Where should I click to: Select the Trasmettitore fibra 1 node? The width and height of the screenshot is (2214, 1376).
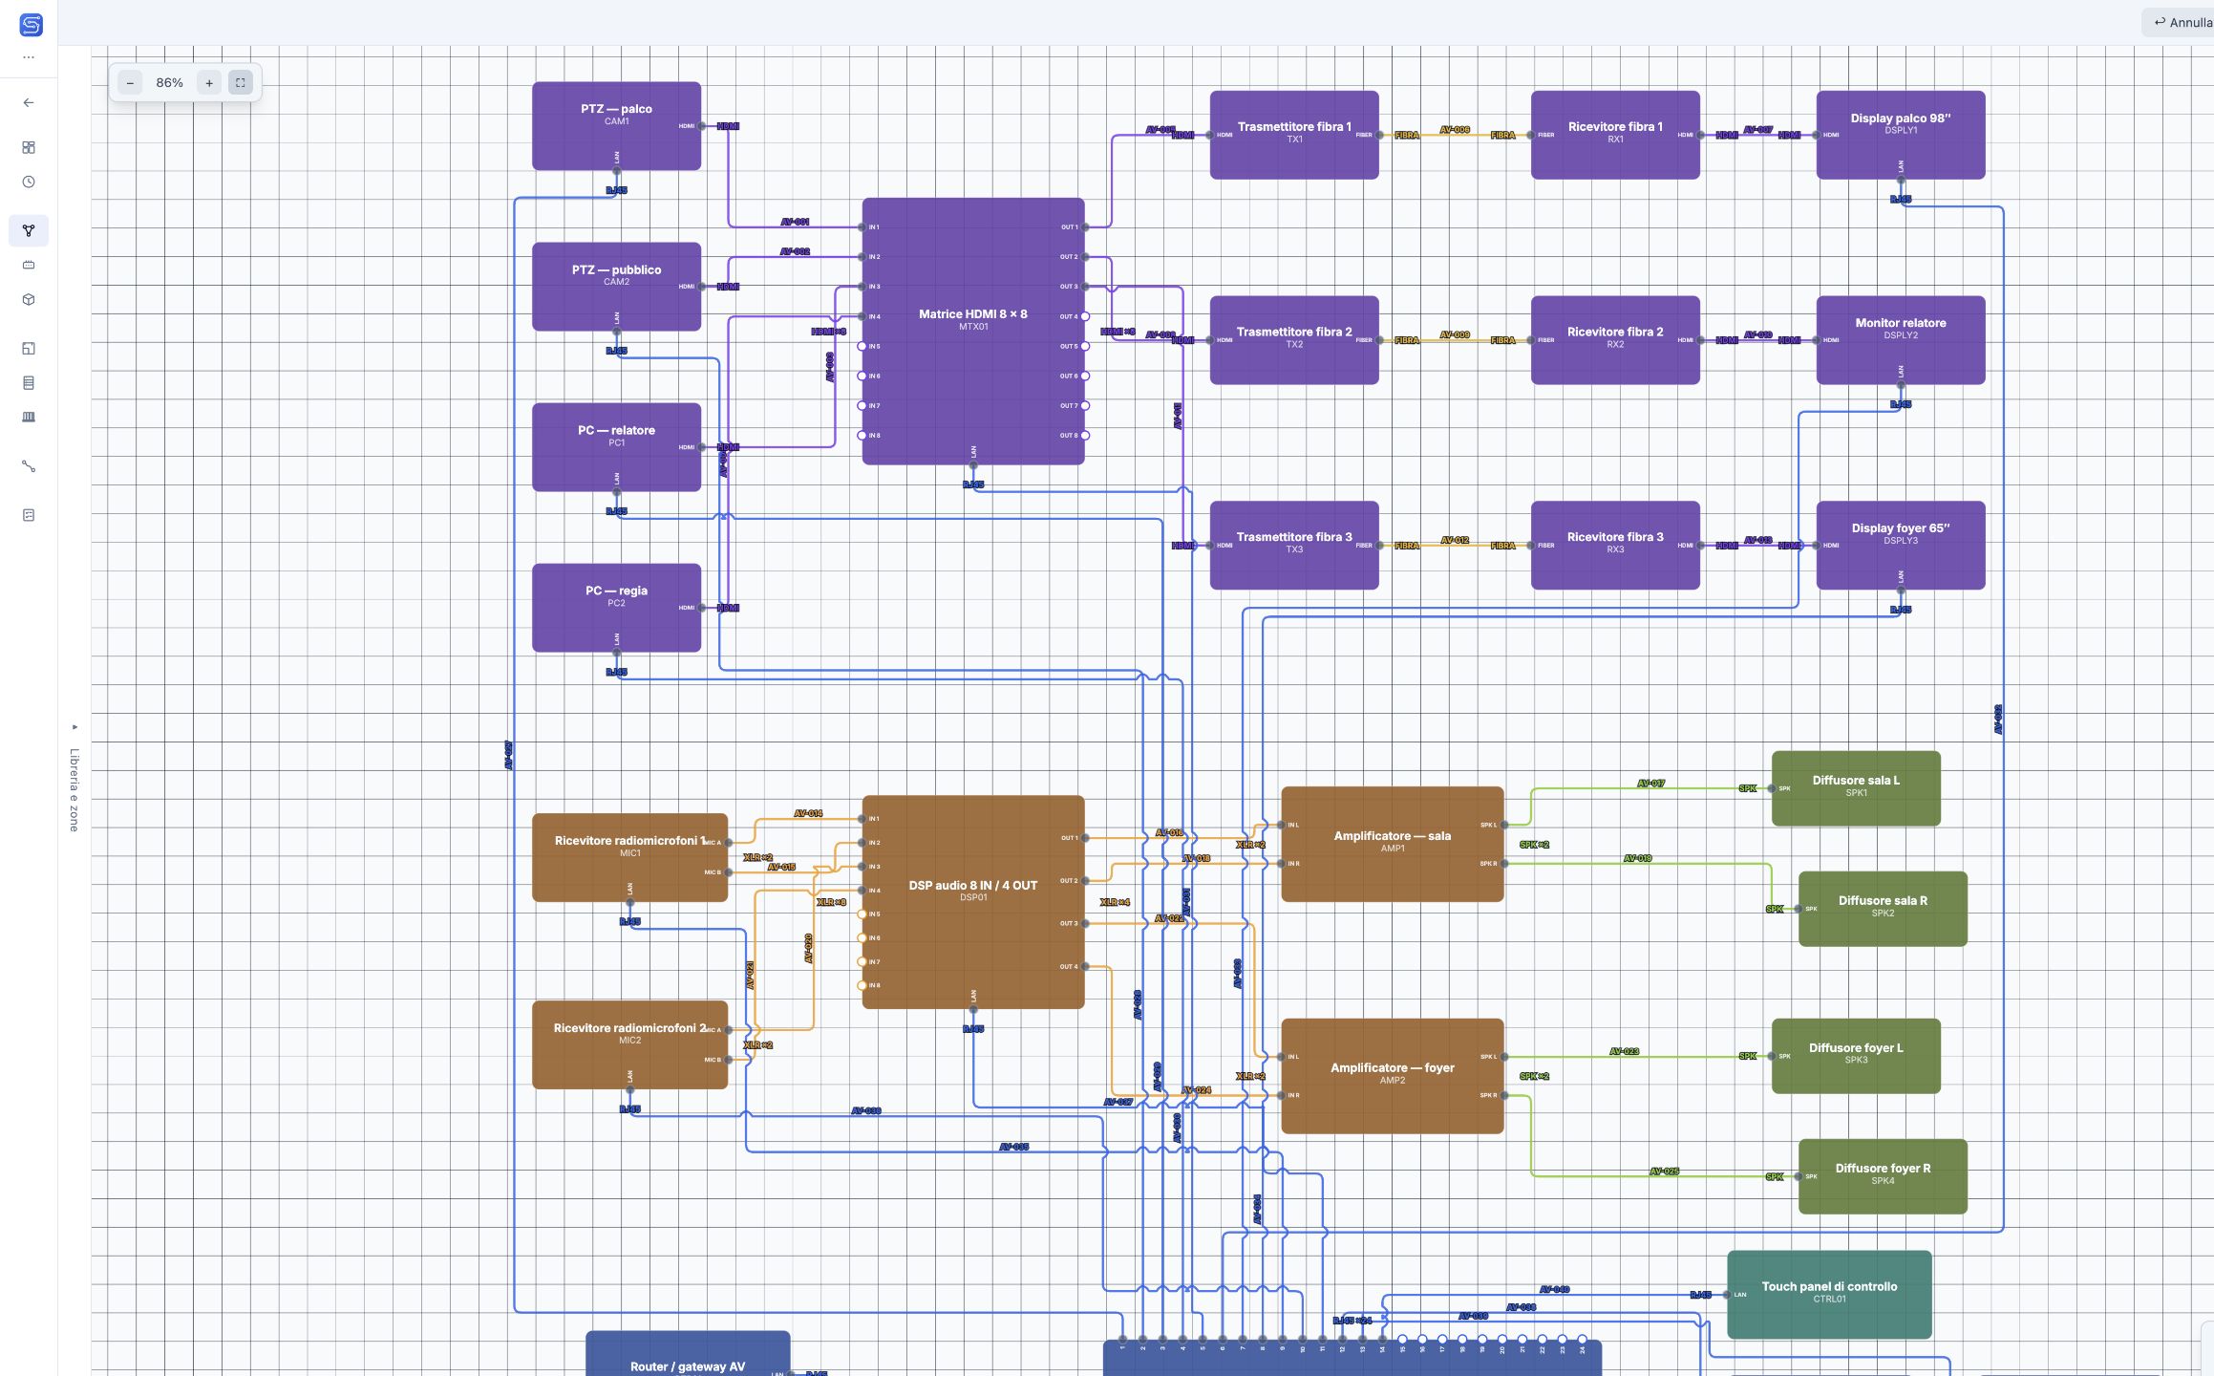[x=1294, y=135]
